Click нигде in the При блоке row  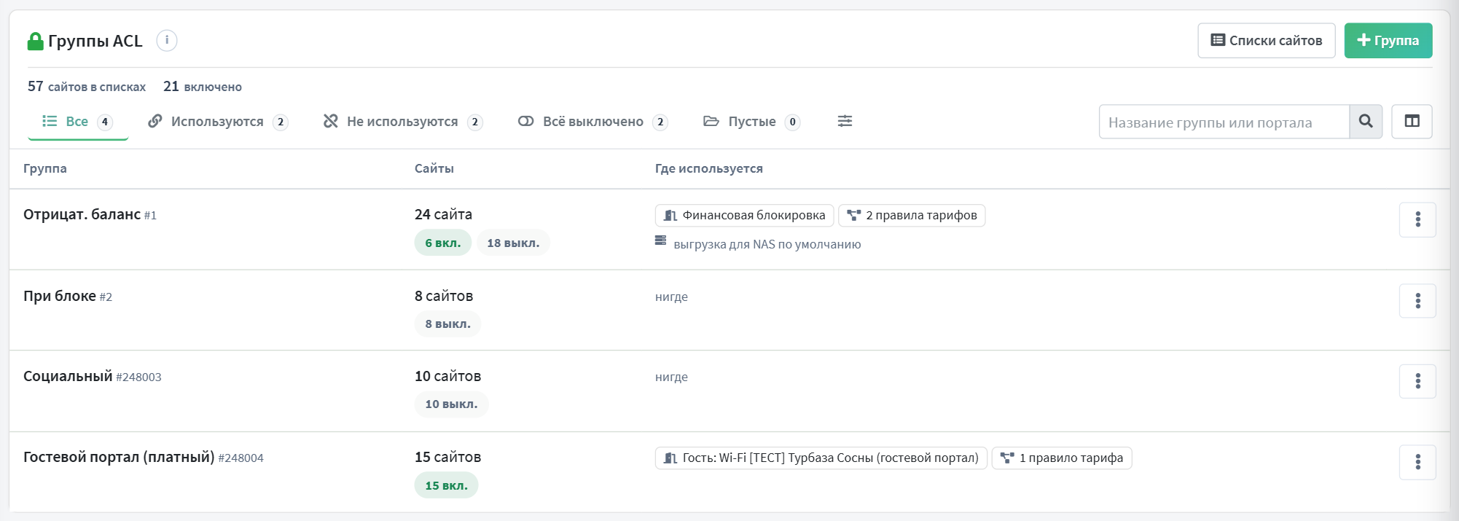(671, 297)
